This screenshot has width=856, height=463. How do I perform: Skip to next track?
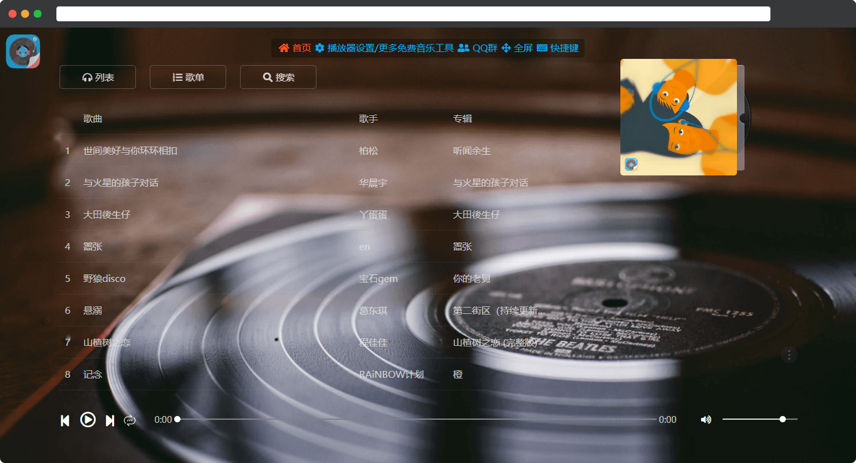pyautogui.click(x=110, y=420)
